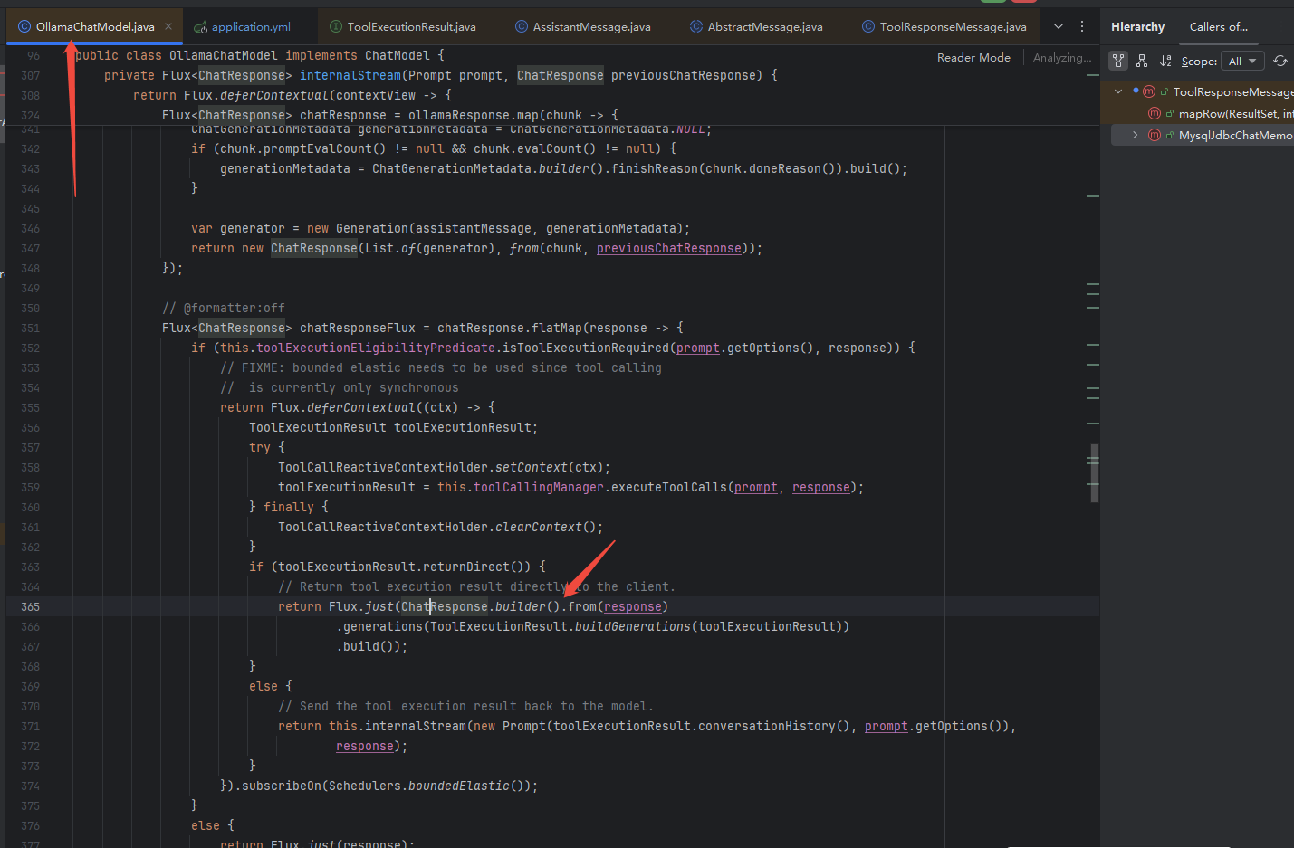Image resolution: width=1294 pixels, height=848 pixels.
Task: Click the method icon beside ToolResponseMessage
Action: coord(1149,91)
